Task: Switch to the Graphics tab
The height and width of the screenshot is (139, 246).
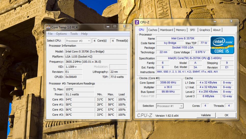Action: (x=205, y=30)
